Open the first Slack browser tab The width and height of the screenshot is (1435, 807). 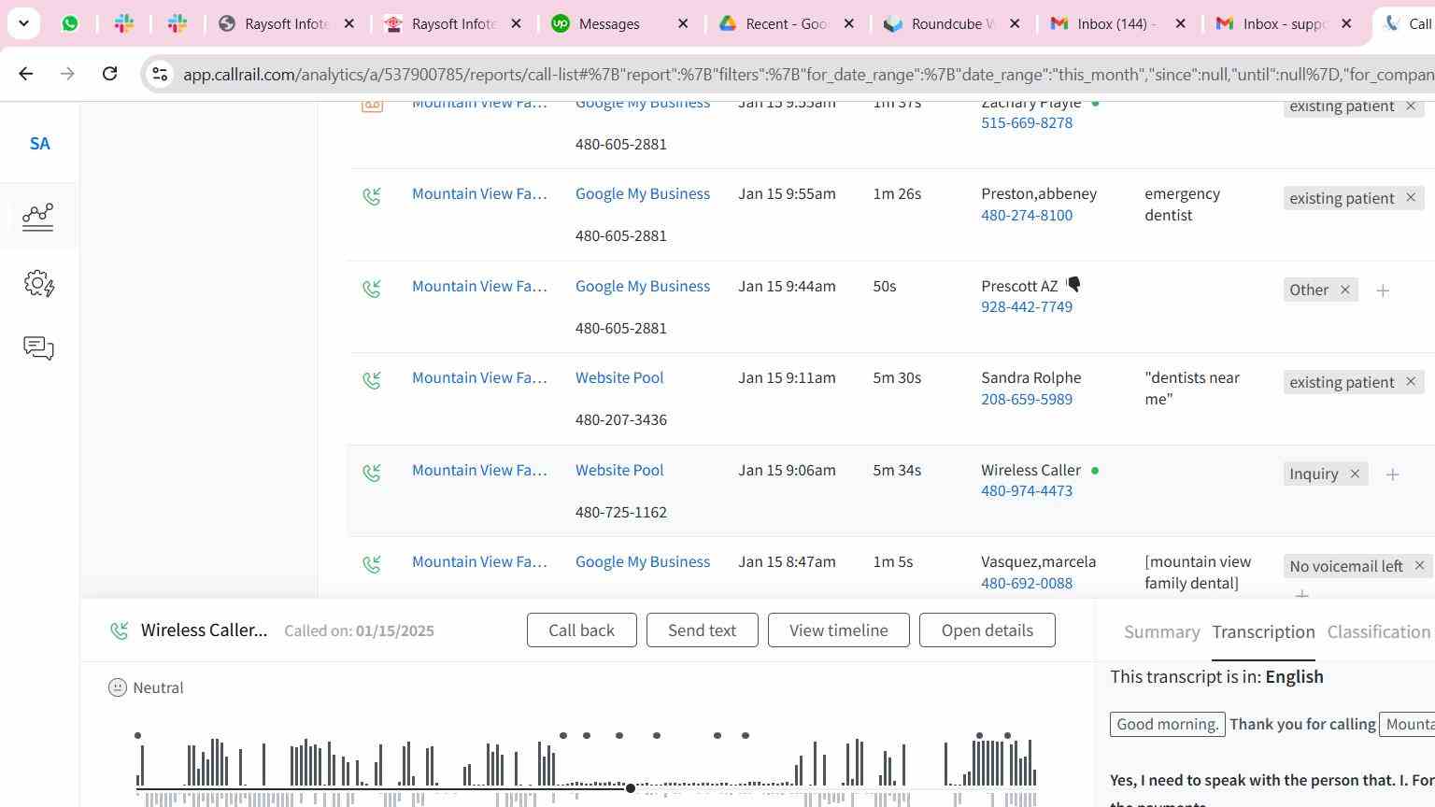[x=123, y=23]
